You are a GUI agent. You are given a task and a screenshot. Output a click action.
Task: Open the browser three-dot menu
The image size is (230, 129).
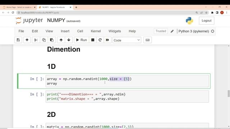[x=227, y=13]
